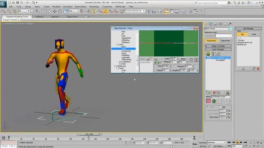Toggle the Angle Snap icon

click(x=106, y=12)
